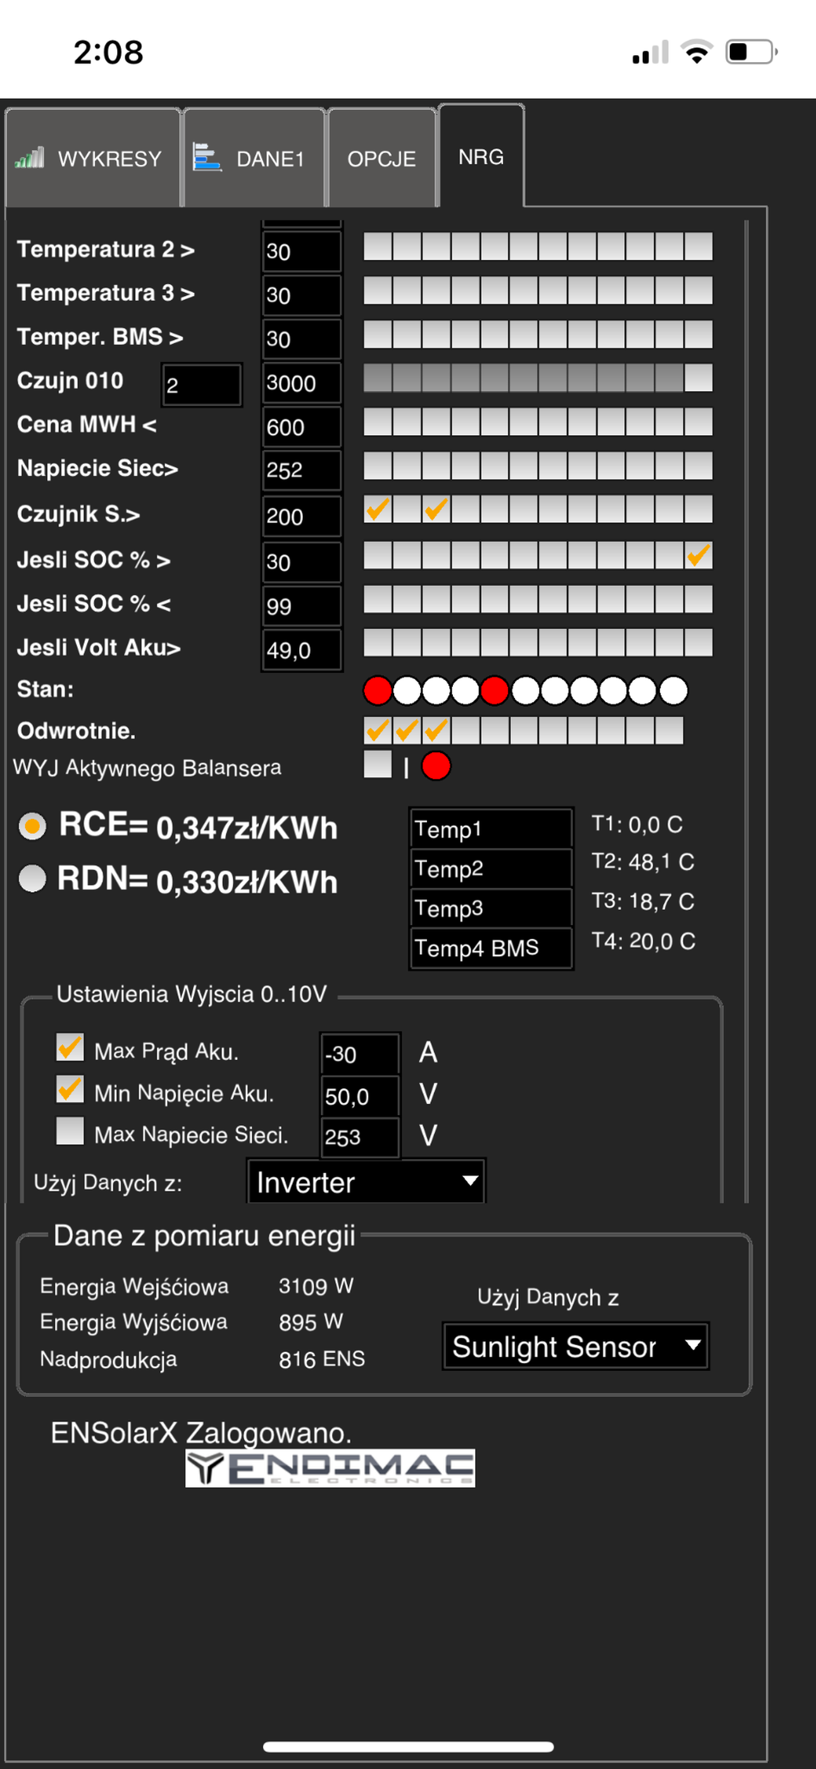Select the RDN price radio button
The width and height of the screenshot is (816, 1769).
coord(32,878)
